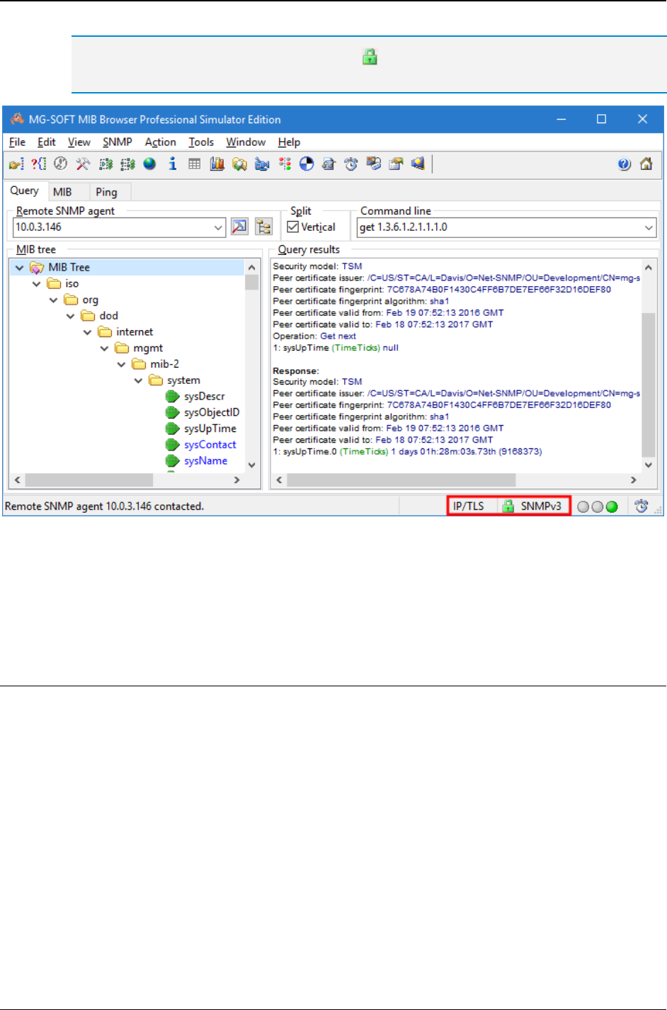
Task: Open the Help menu
Action: [289, 142]
